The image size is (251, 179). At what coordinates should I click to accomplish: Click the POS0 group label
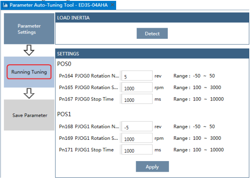[x=64, y=64]
